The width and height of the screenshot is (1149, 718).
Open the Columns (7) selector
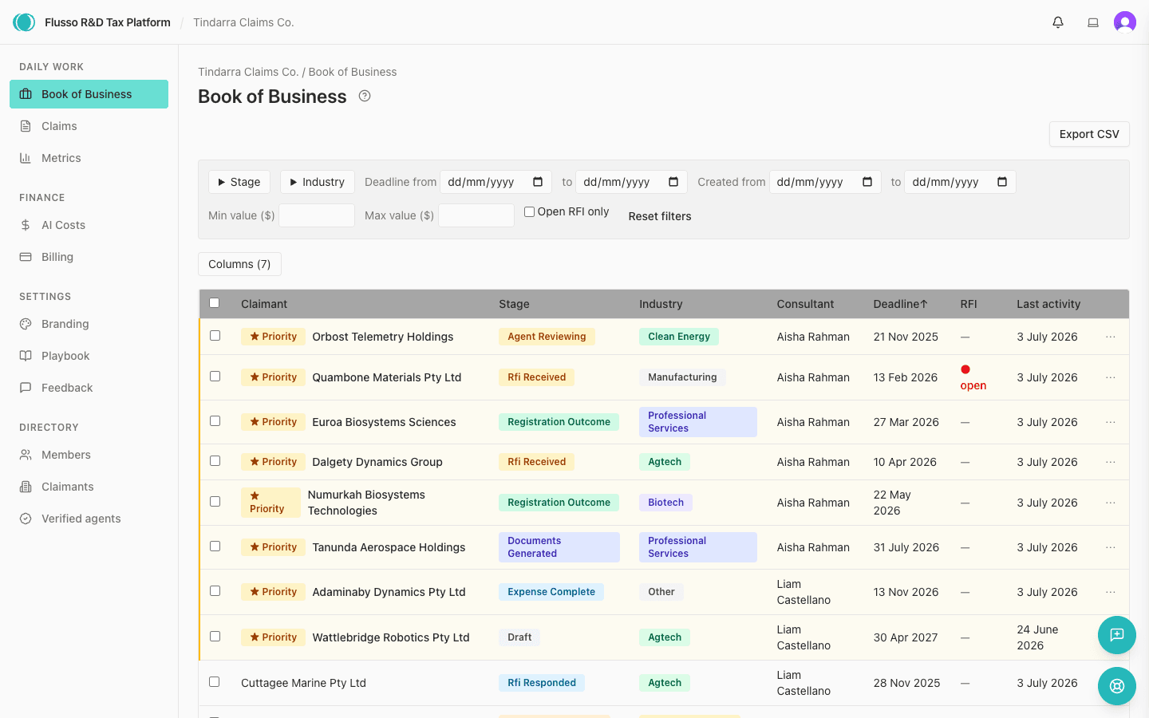239,264
